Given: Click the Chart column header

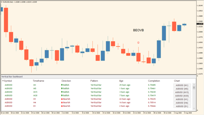Looking at the screenshot, I should point(177,81).
